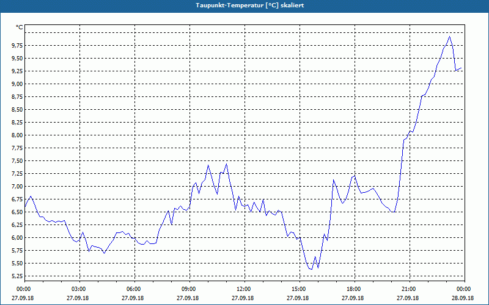
Task: Click the y-axis value '8,50'
Action: 17,110
